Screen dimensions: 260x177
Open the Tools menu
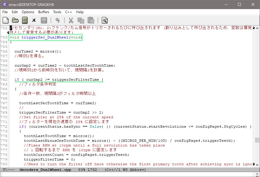[x=57, y=12]
